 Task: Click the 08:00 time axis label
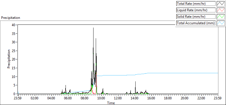click(x=85, y=99)
